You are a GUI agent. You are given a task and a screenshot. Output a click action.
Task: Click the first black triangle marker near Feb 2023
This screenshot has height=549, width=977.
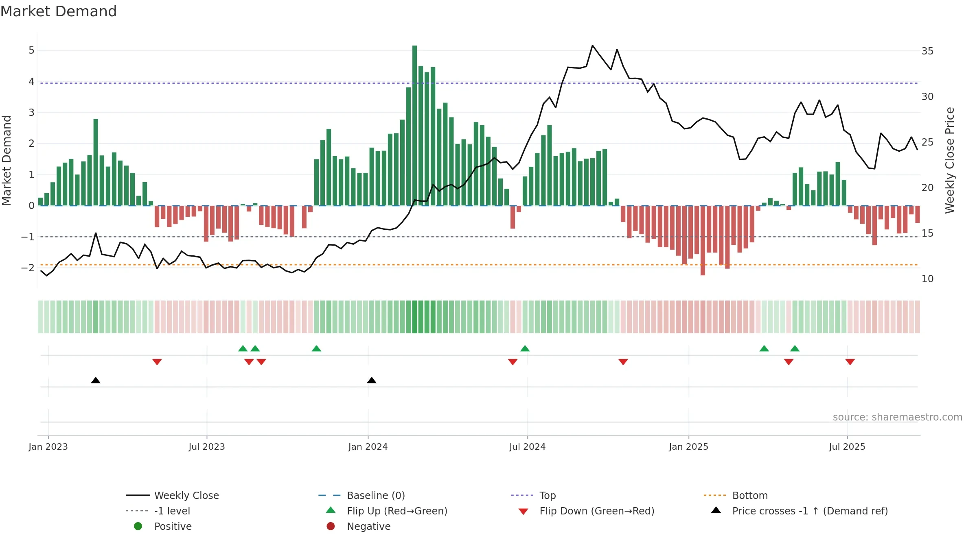[96, 380]
